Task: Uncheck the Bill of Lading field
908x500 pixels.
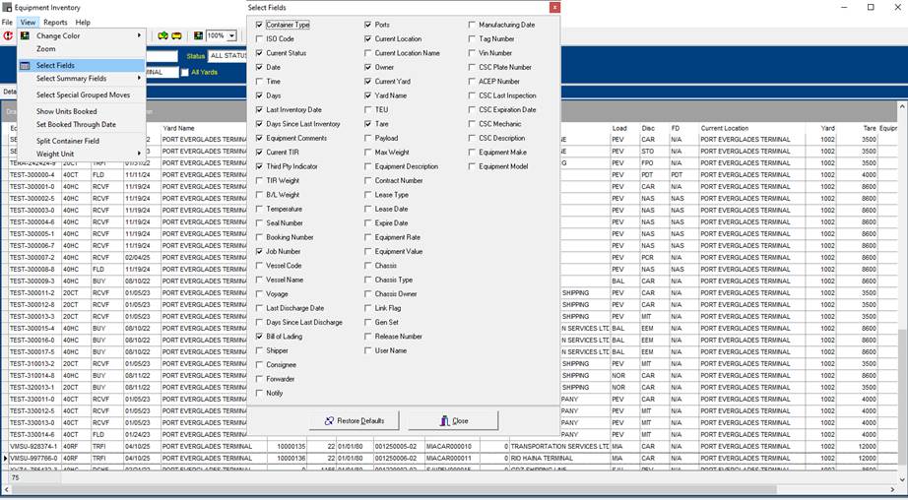Action: (260, 337)
